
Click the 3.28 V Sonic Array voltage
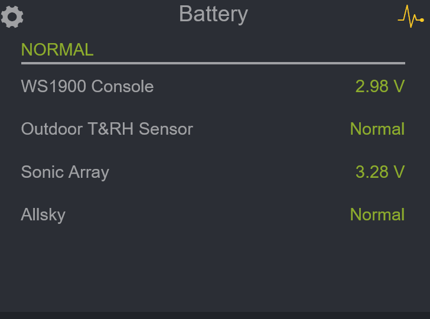tap(380, 172)
